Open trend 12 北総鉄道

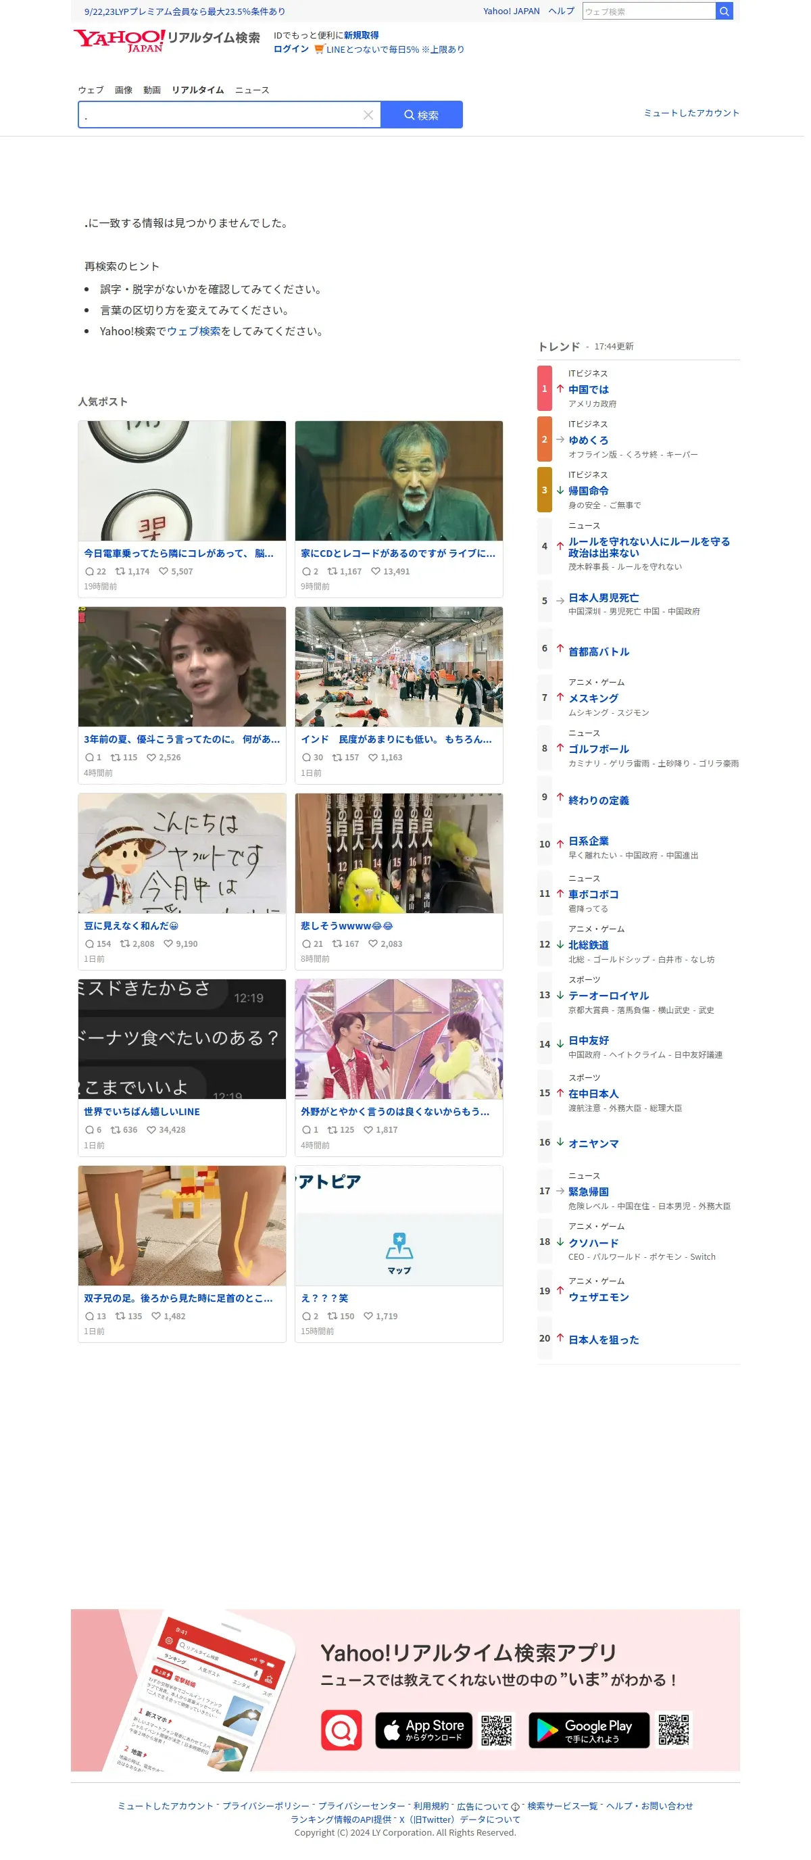588,944
